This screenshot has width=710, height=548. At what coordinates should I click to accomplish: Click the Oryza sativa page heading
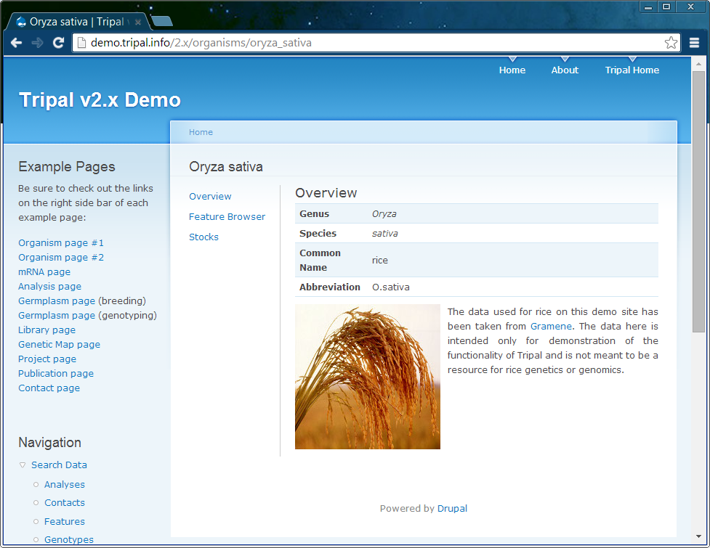coord(226,167)
